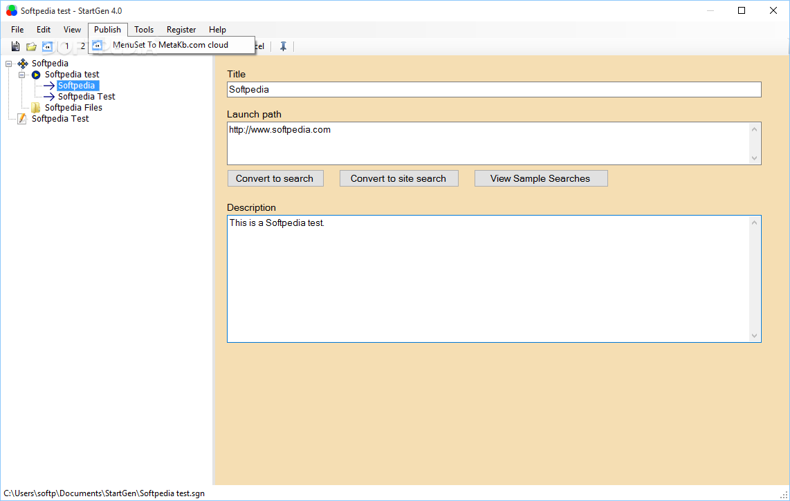Click the Description scrollbar down arrow

(754, 335)
